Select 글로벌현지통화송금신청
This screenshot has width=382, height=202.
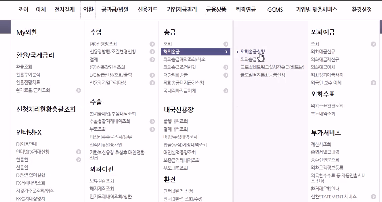pos(263,75)
